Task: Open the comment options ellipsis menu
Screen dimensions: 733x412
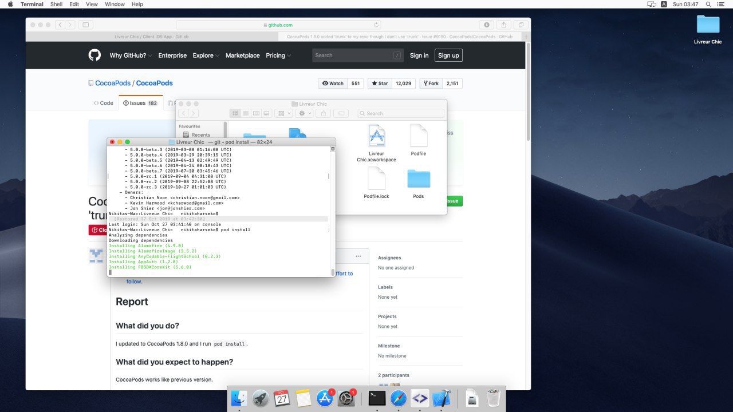Action: 358,256
